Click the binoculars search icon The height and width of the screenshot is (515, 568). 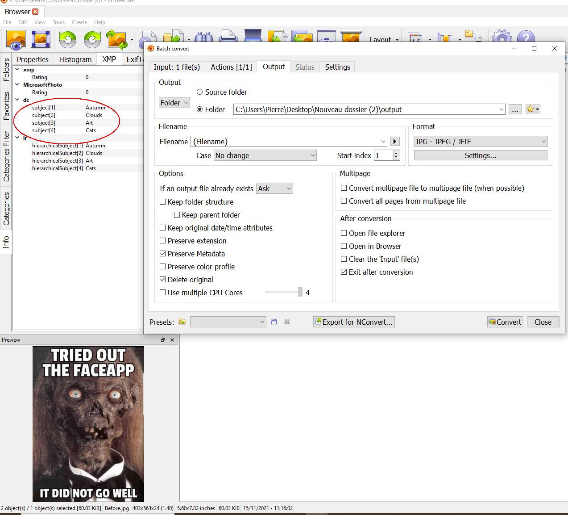[x=204, y=38]
